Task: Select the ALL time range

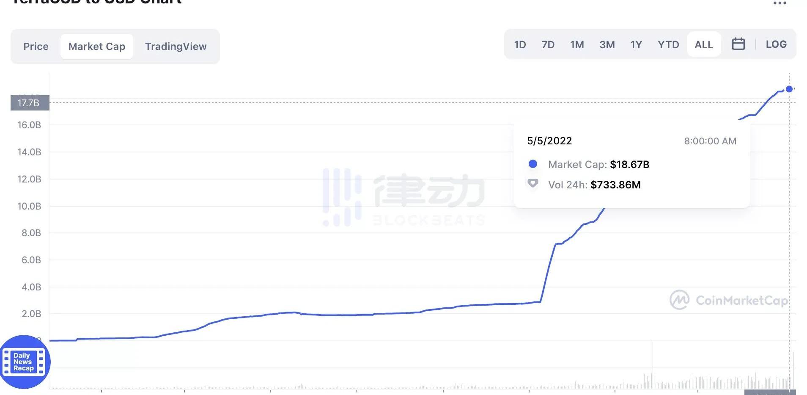Action: tap(704, 44)
